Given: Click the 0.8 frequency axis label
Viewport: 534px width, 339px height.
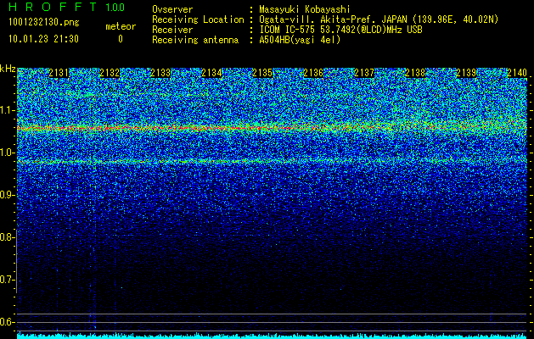Looking at the screenshot, I should coord(7,237).
